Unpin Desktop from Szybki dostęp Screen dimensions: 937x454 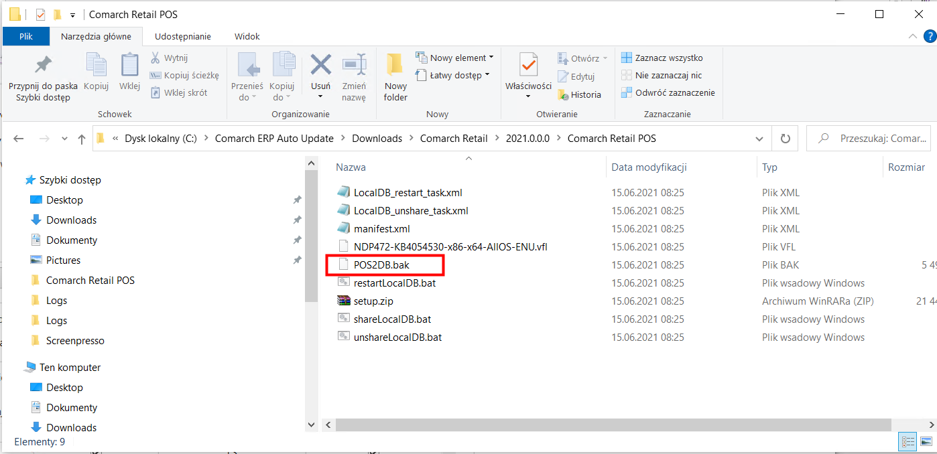[x=297, y=200]
